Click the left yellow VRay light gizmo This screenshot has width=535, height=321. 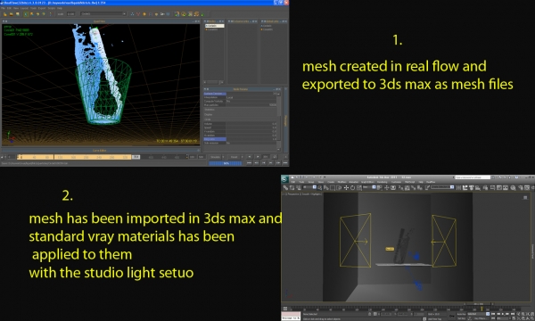click(355, 241)
